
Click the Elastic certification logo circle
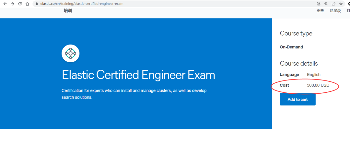(71, 53)
